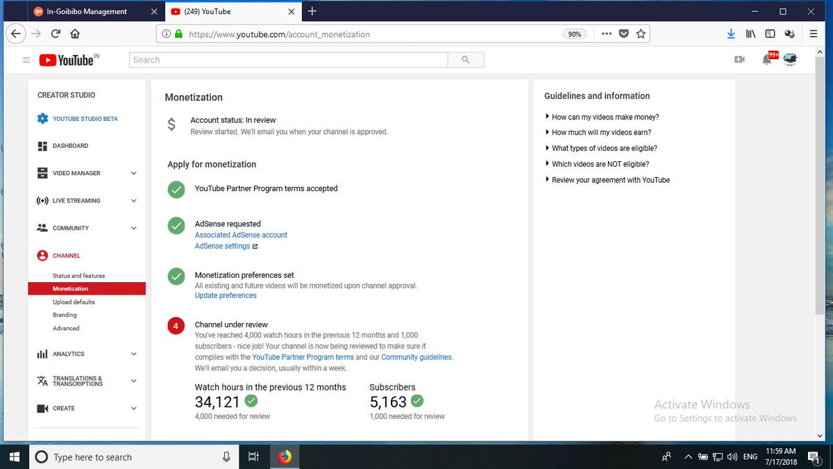This screenshot has width=833, height=469.
Task: Click the ENG language indicator
Action: pyautogui.click(x=750, y=456)
